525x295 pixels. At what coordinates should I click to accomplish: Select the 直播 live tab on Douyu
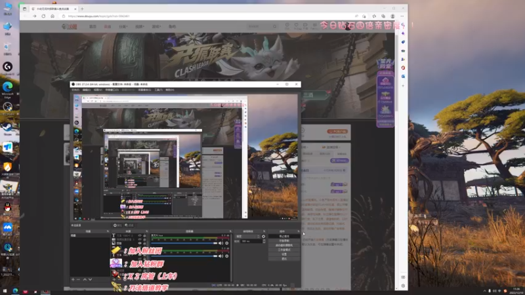(107, 26)
